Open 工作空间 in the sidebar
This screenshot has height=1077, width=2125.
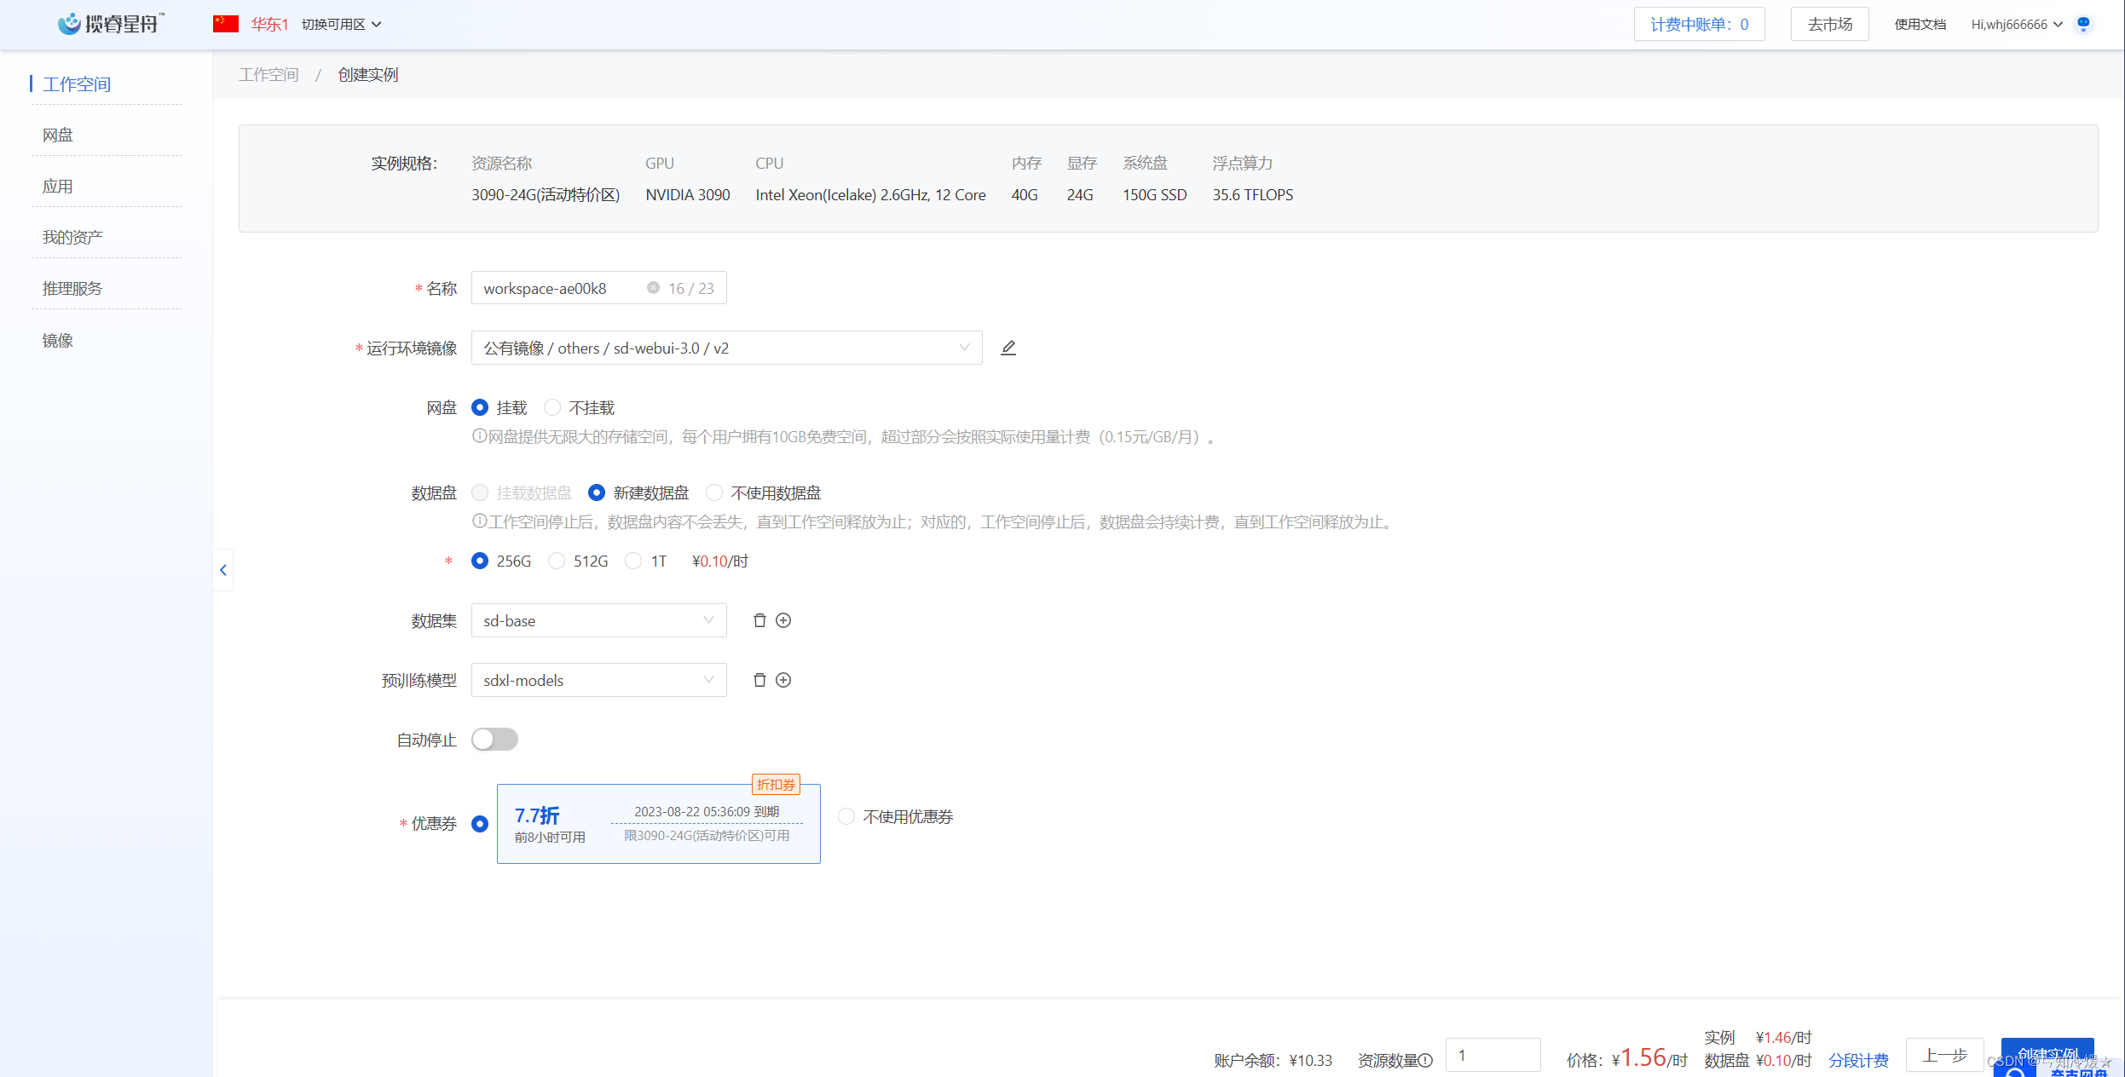77,84
